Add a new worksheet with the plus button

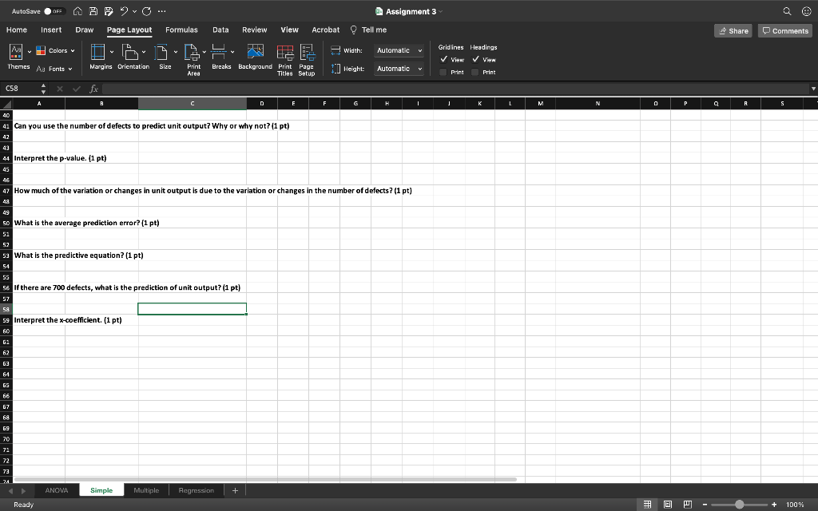pos(234,489)
